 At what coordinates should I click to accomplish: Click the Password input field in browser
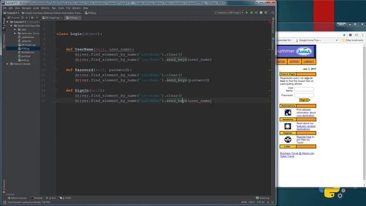pos(304,95)
